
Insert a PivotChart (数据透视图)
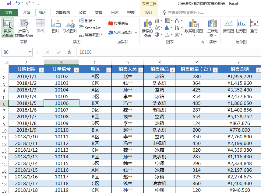(x=194, y=27)
